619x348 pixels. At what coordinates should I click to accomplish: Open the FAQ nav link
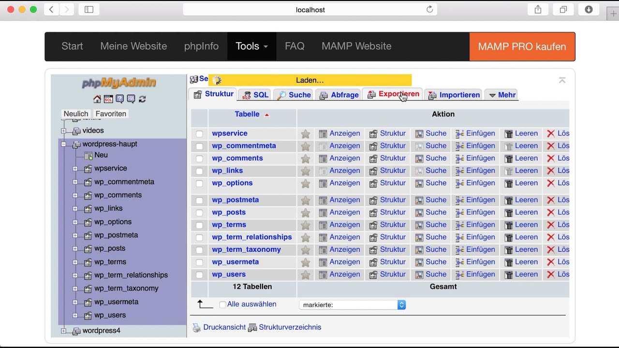[295, 46]
